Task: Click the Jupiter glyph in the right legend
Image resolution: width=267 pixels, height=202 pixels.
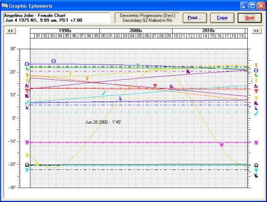Action: pos(256,108)
